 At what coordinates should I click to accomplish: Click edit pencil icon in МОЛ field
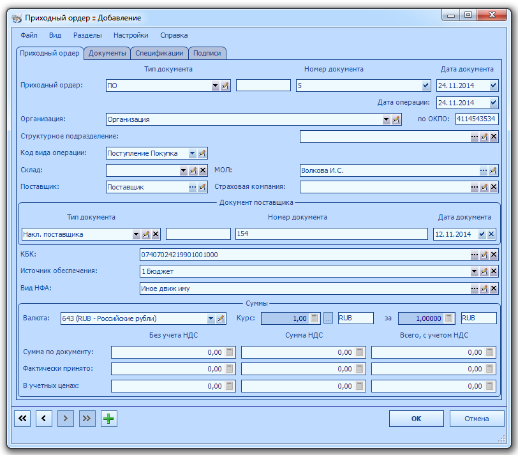pos(493,171)
